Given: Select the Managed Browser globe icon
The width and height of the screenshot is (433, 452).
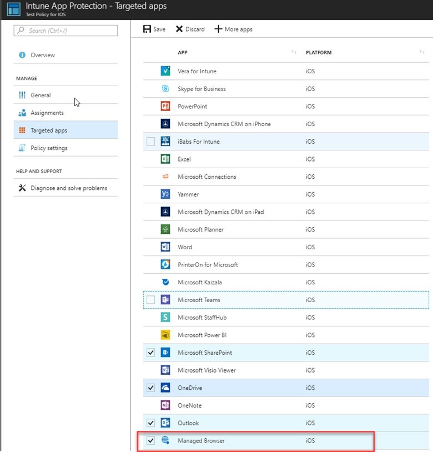Looking at the screenshot, I should click(164, 440).
